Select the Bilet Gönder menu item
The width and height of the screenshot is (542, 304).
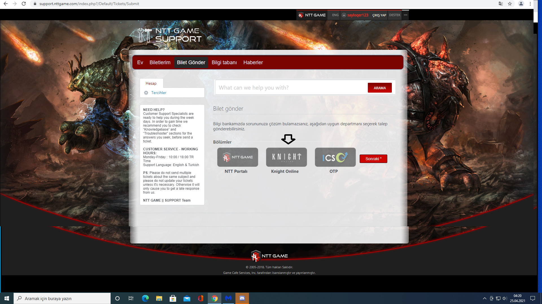pyautogui.click(x=191, y=62)
